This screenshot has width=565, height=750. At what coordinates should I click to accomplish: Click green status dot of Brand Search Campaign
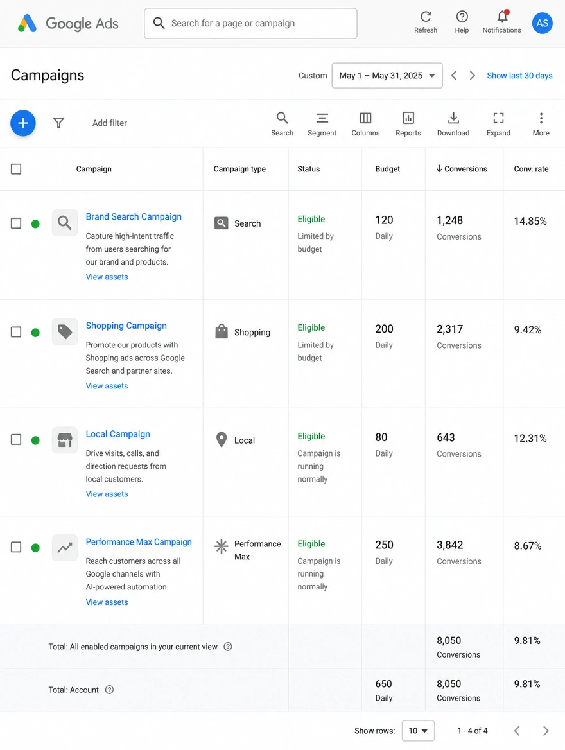(35, 224)
